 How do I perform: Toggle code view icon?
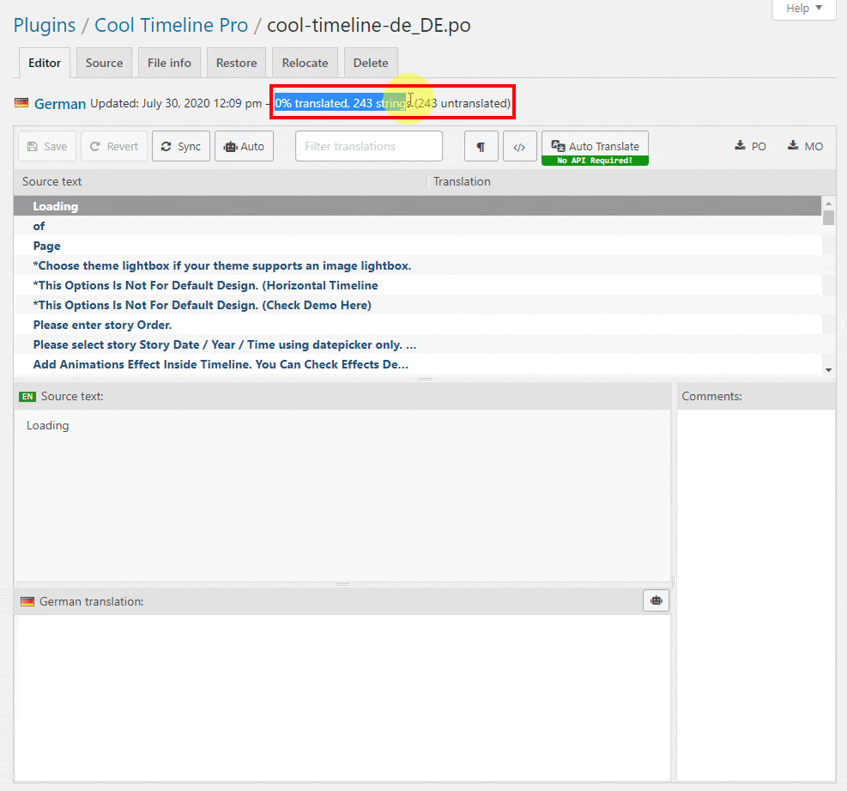[x=520, y=147]
